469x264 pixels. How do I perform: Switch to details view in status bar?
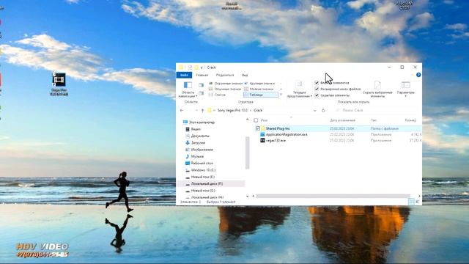[x=411, y=202]
